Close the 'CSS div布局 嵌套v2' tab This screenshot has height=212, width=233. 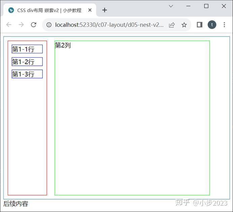click(90, 10)
